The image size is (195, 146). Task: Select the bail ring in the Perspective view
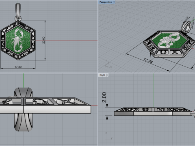coord(186,27)
